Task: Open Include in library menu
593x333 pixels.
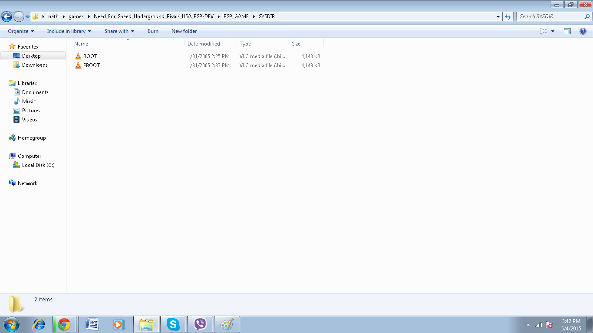Action: pos(69,31)
